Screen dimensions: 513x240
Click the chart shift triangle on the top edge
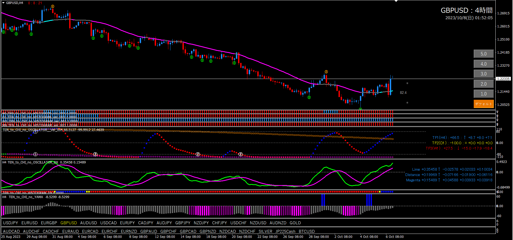tap(396, 1)
